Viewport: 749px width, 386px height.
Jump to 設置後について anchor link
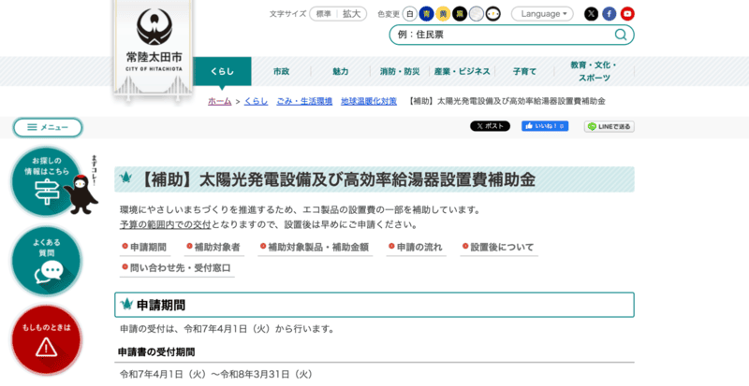[x=498, y=247]
